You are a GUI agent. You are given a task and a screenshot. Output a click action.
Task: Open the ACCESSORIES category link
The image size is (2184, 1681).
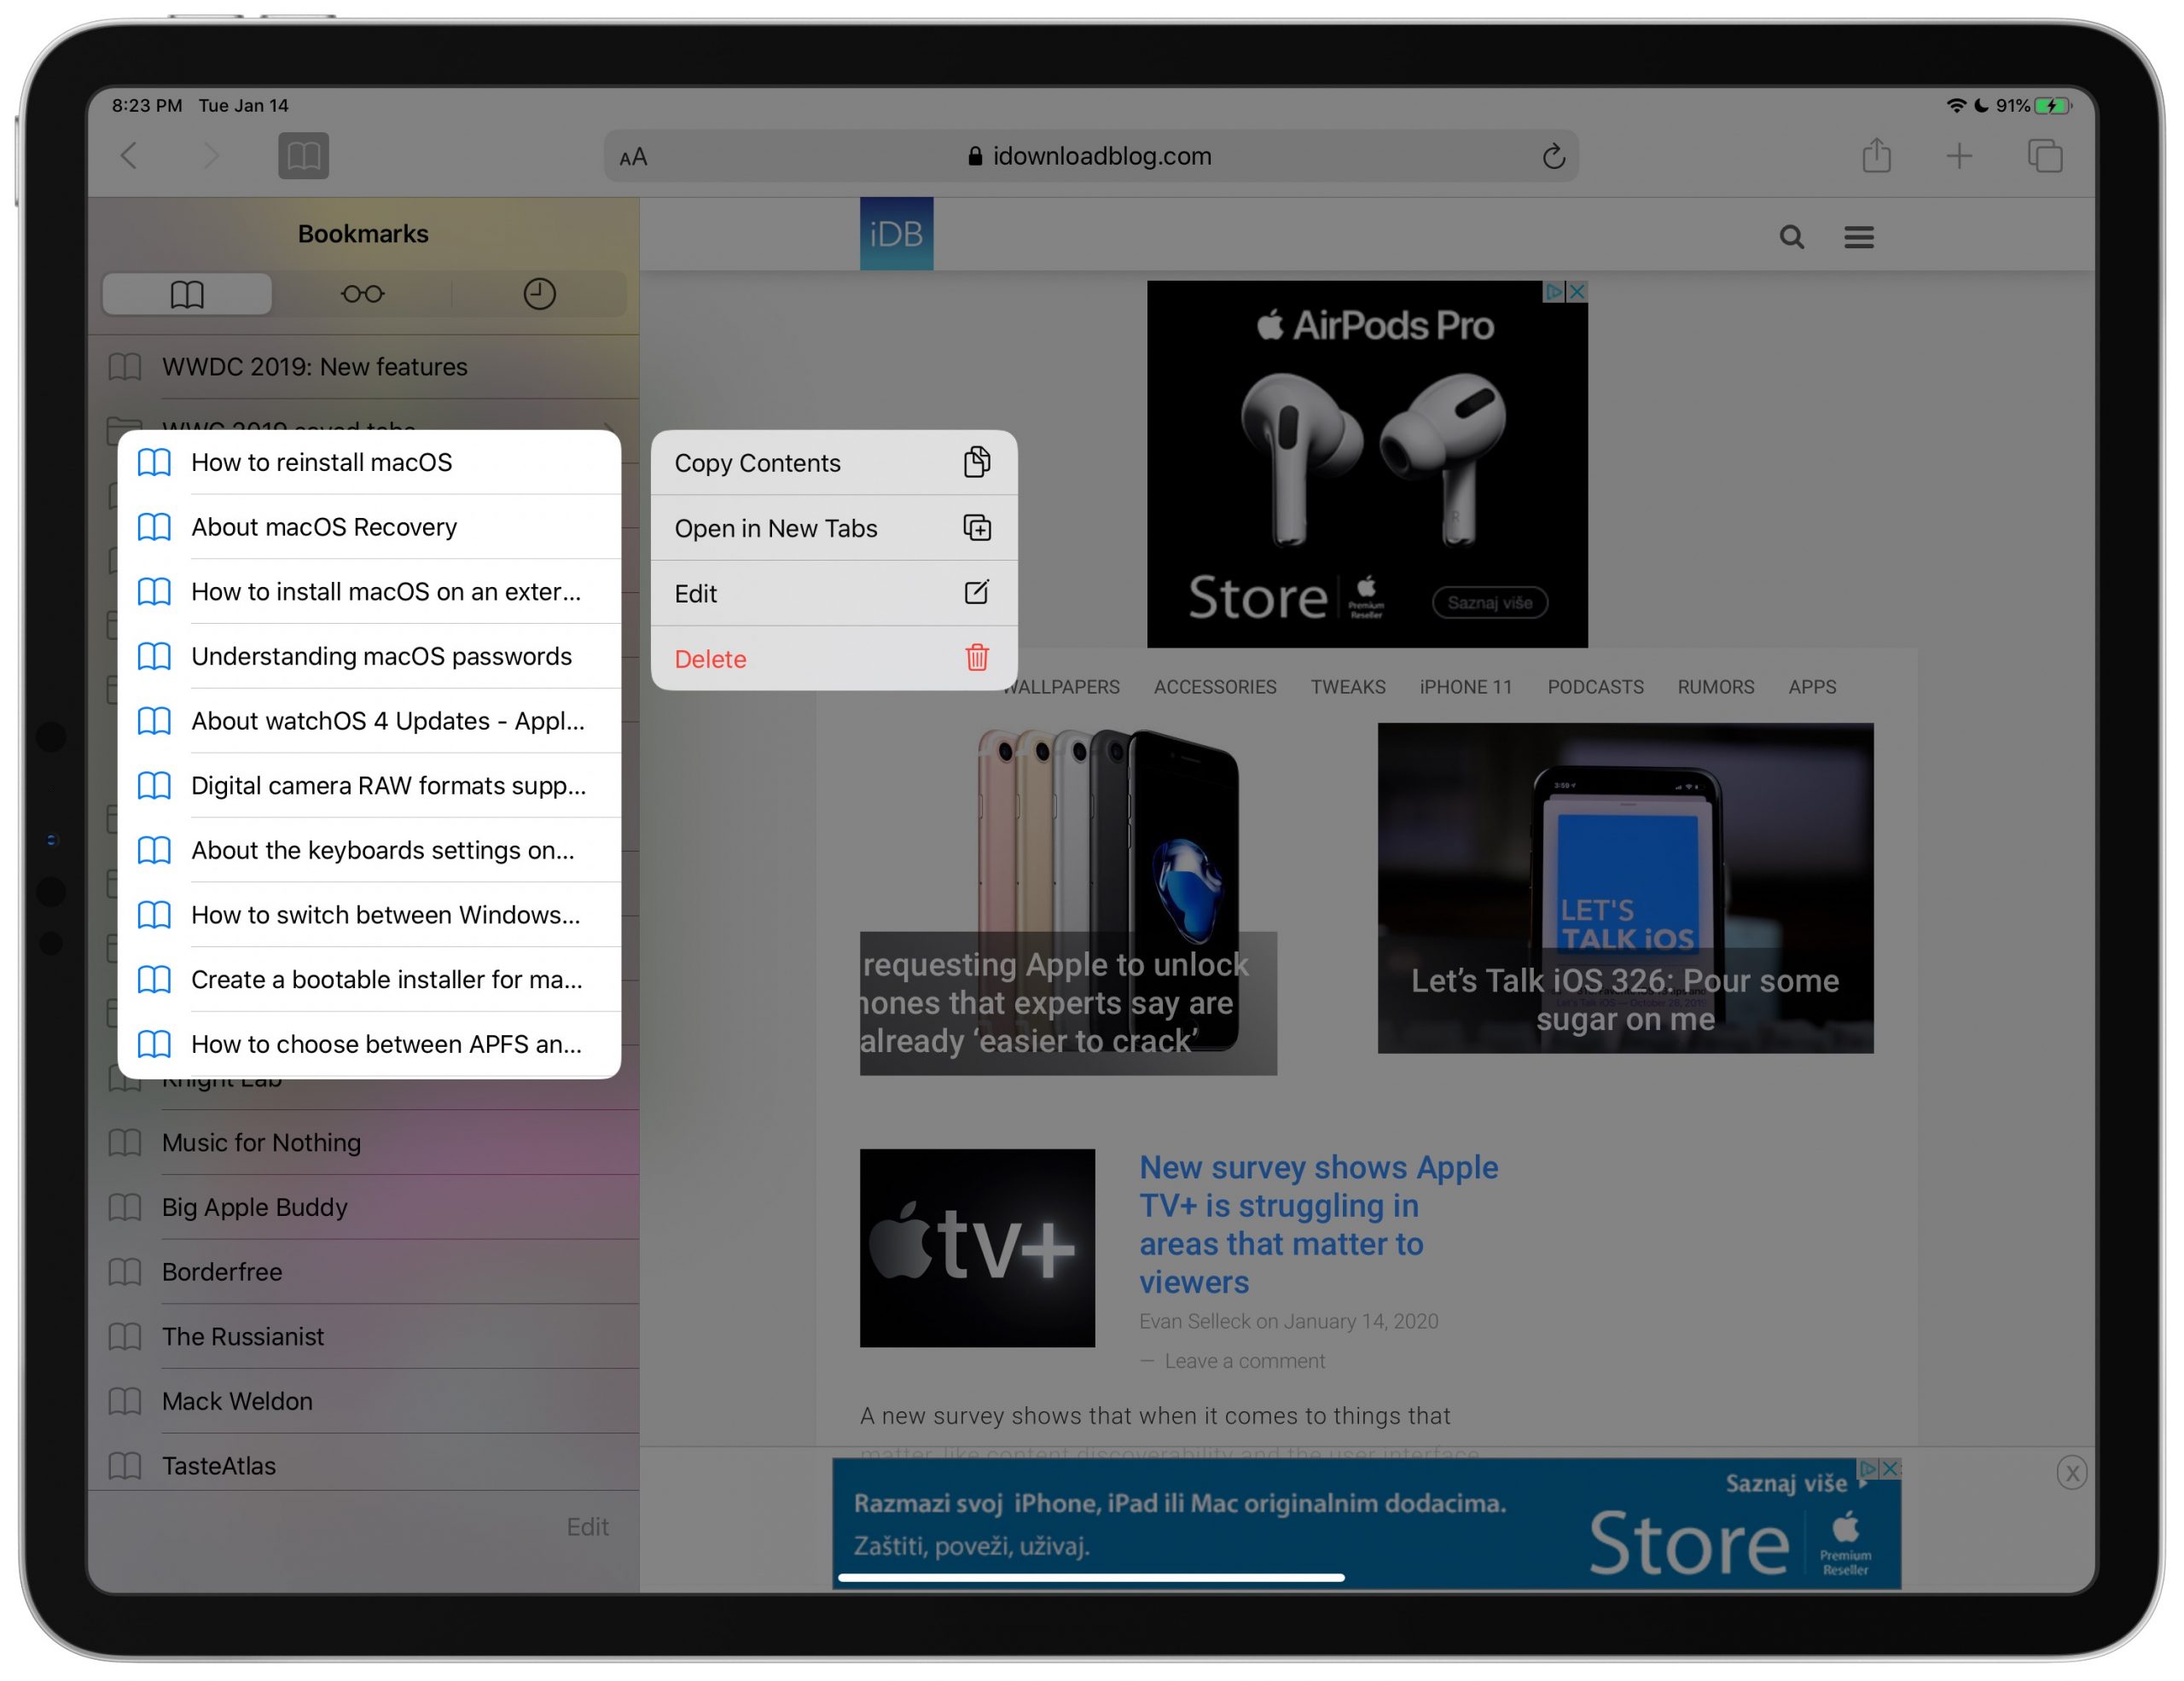coord(1215,687)
